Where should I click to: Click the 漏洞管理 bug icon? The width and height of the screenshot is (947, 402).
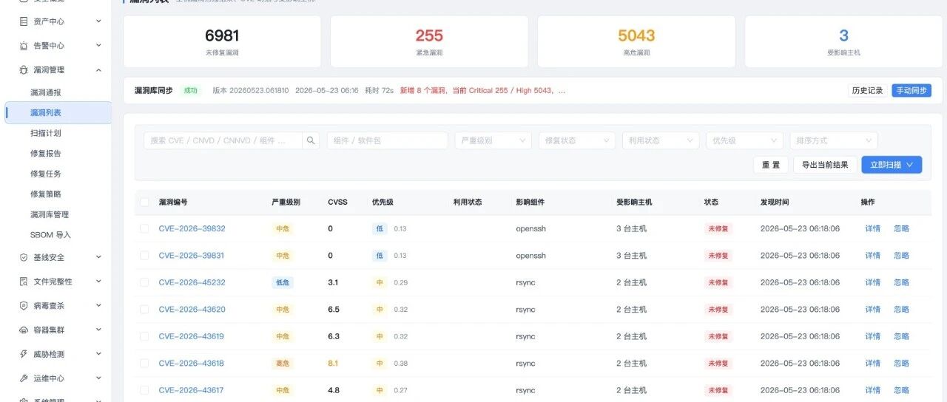tap(24, 69)
